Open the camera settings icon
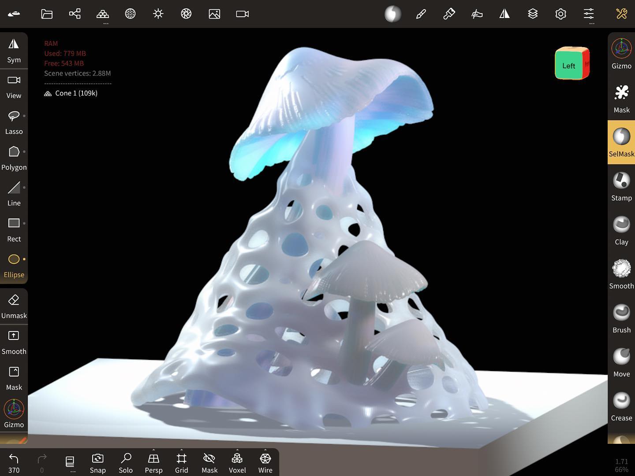This screenshot has width=635, height=476. point(242,14)
